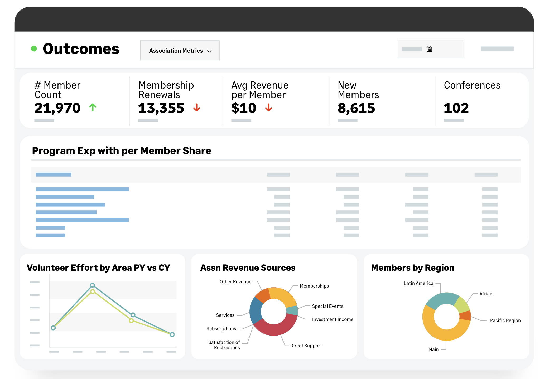
Task: Click the Pacific Region label
Action: pos(505,320)
